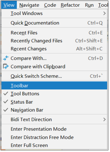Click the Compare With arrows icon
The height and width of the screenshot is (152, 110).
point(6,58)
